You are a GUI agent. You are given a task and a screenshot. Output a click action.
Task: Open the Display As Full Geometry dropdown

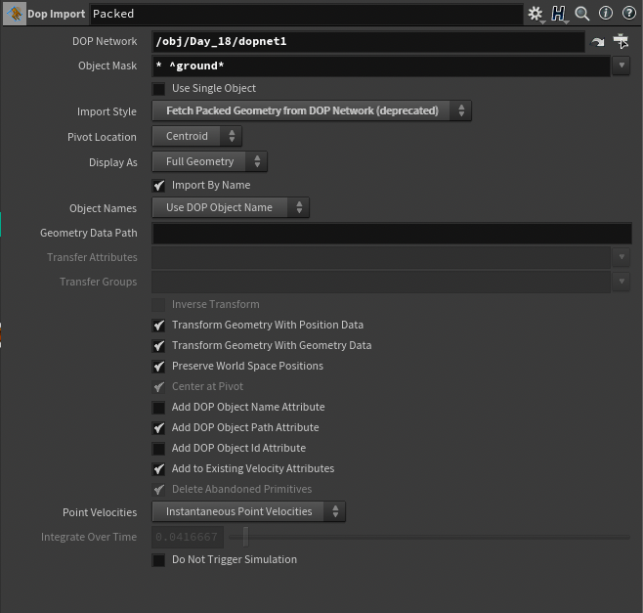[209, 161]
